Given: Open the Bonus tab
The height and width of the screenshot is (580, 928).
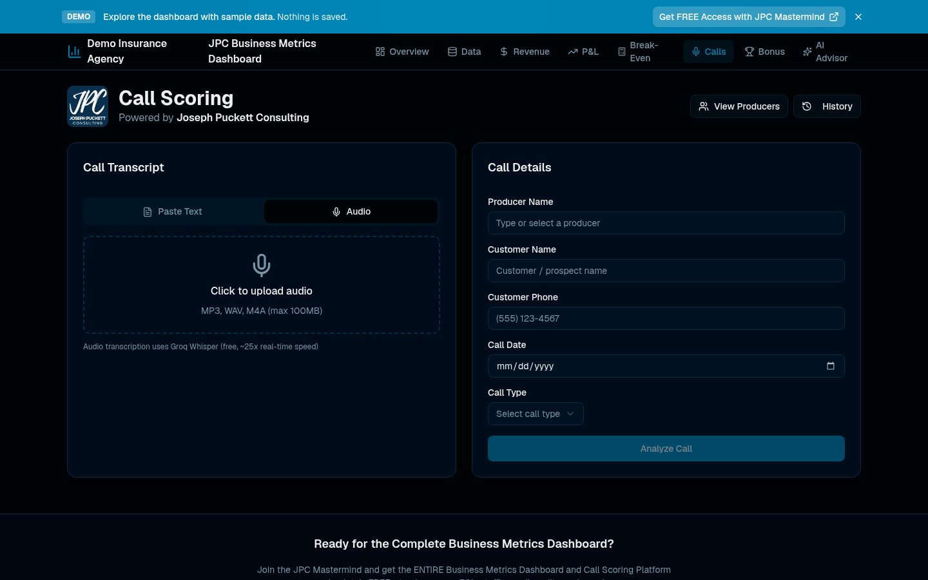Looking at the screenshot, I should tap(764, 52).
